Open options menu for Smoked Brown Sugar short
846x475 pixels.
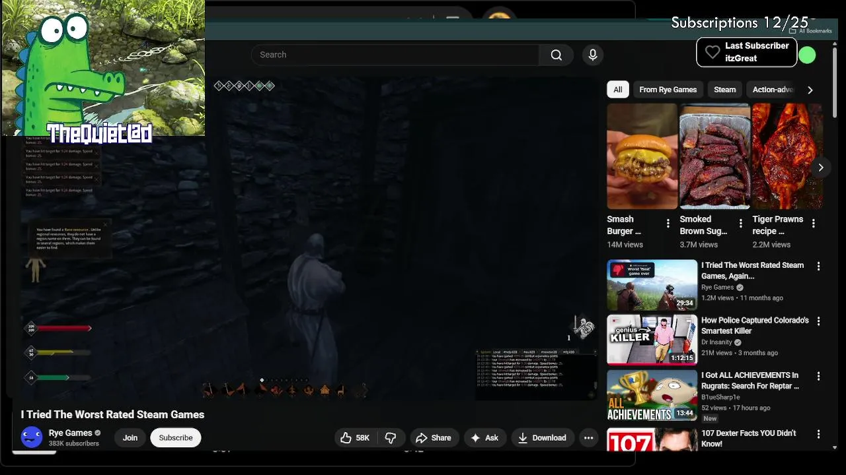point(740,224)
